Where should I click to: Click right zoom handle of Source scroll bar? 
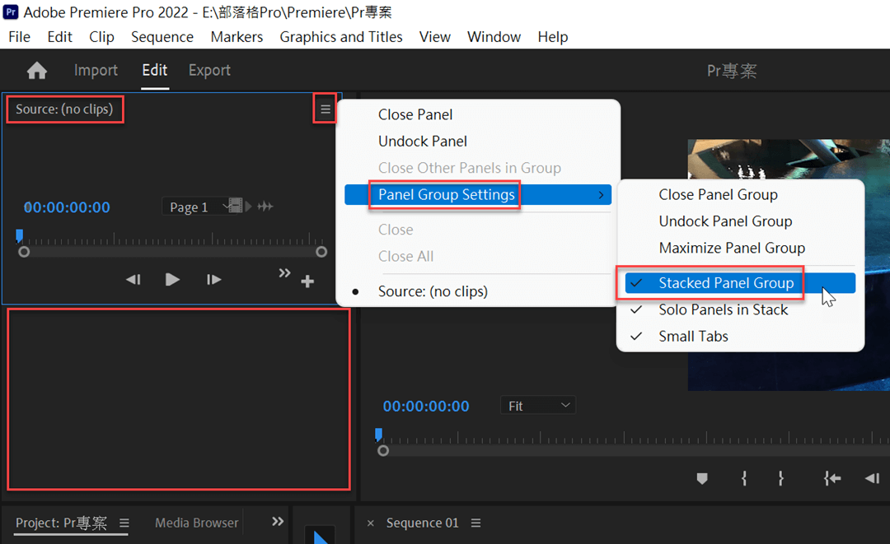321,252
